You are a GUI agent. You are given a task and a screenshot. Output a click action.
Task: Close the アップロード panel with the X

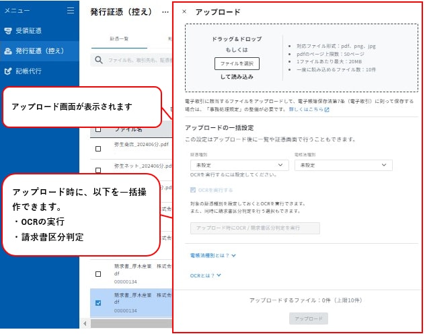click(185, 12)
